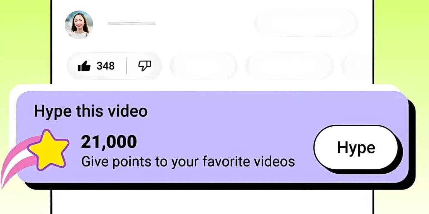Click the 21,000 hype points number

[x=109, y=142]
